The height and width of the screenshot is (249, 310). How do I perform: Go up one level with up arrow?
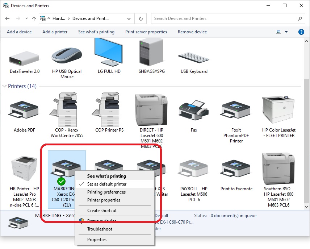click(x=34, y=18)
